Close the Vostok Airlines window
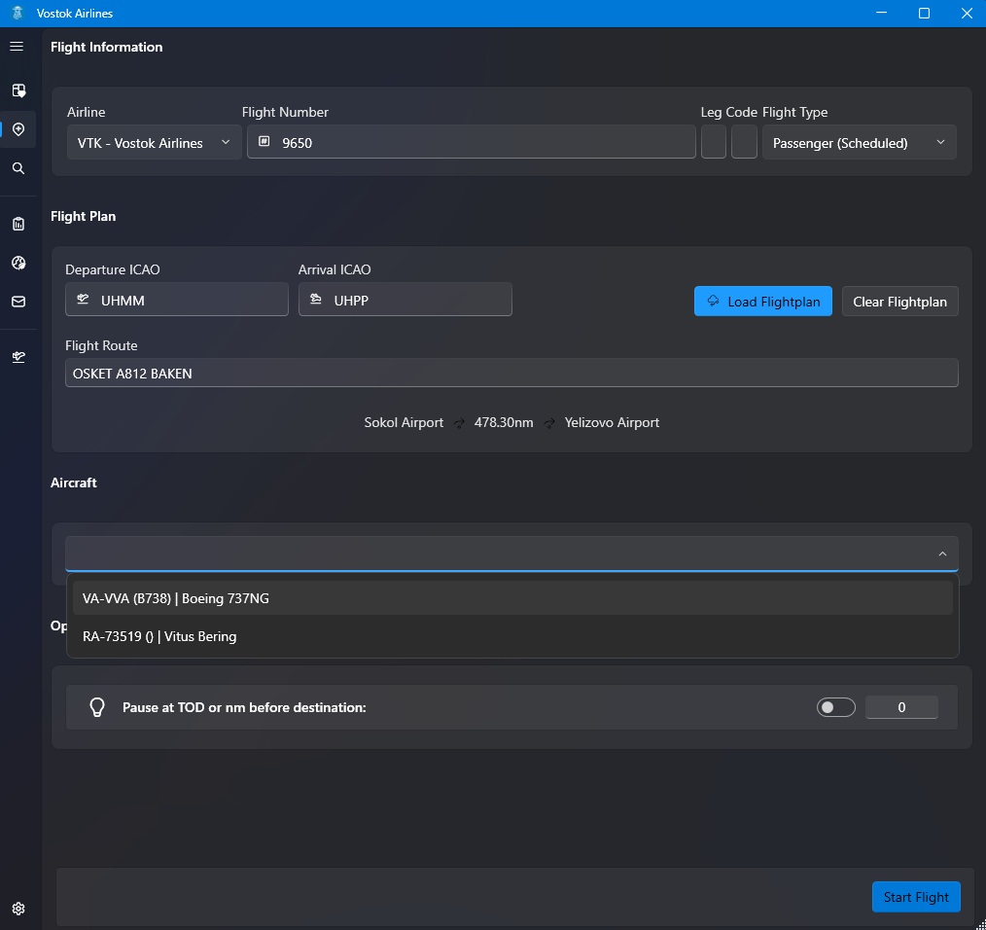The width and height of the screenshot is (986, 930). coord(968,14)
